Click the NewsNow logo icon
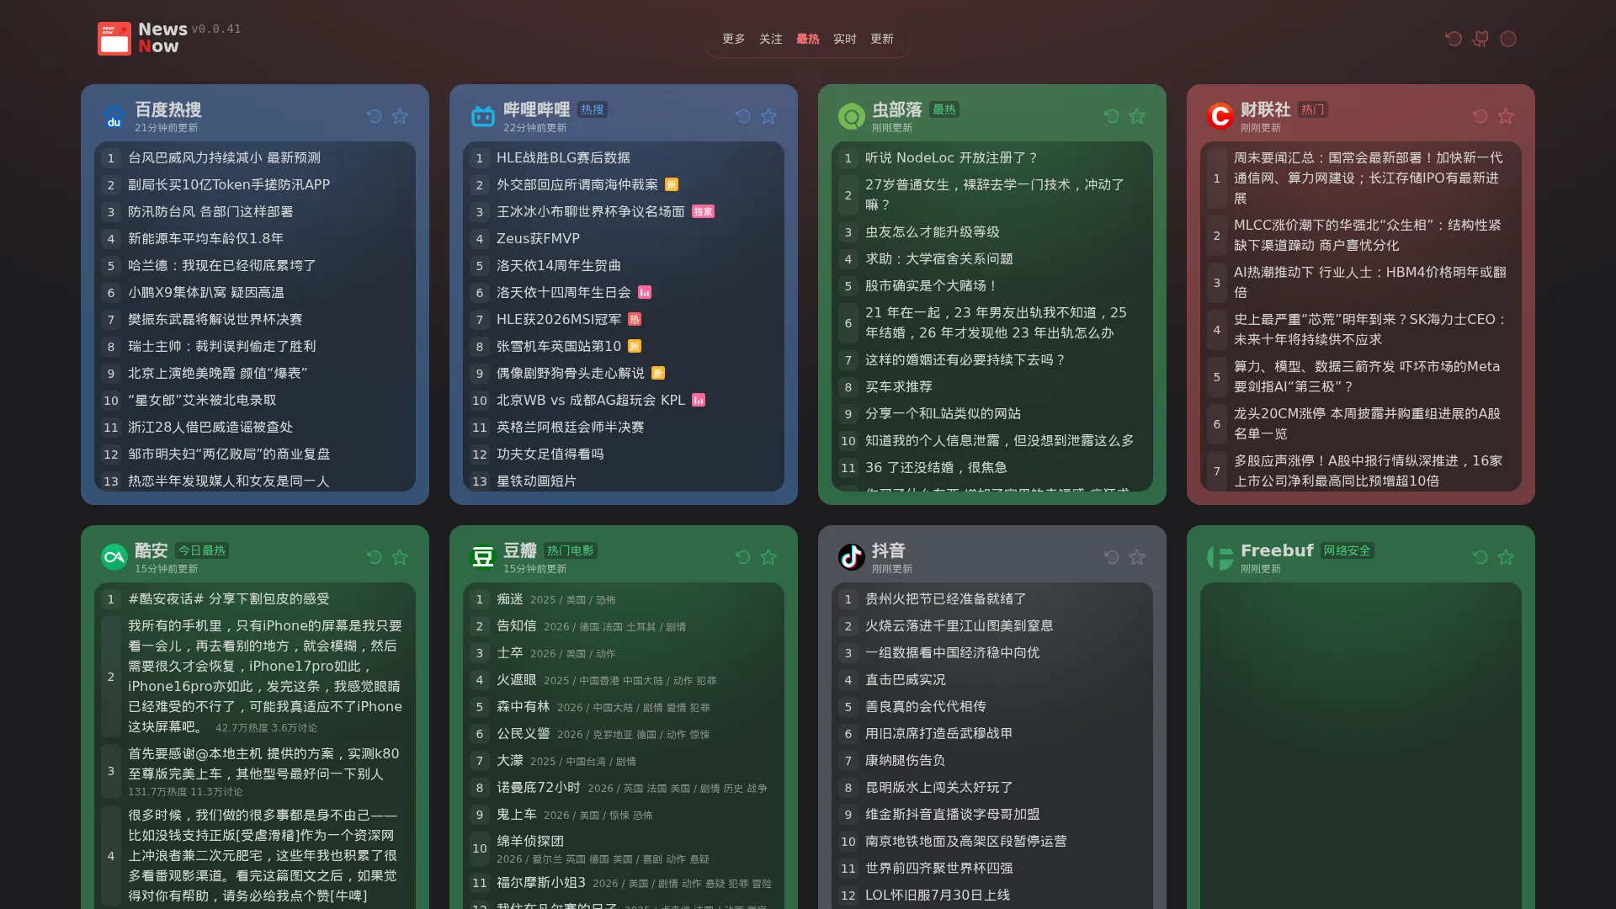Screen dimensions: 1616x909 (x=114, y=39)
